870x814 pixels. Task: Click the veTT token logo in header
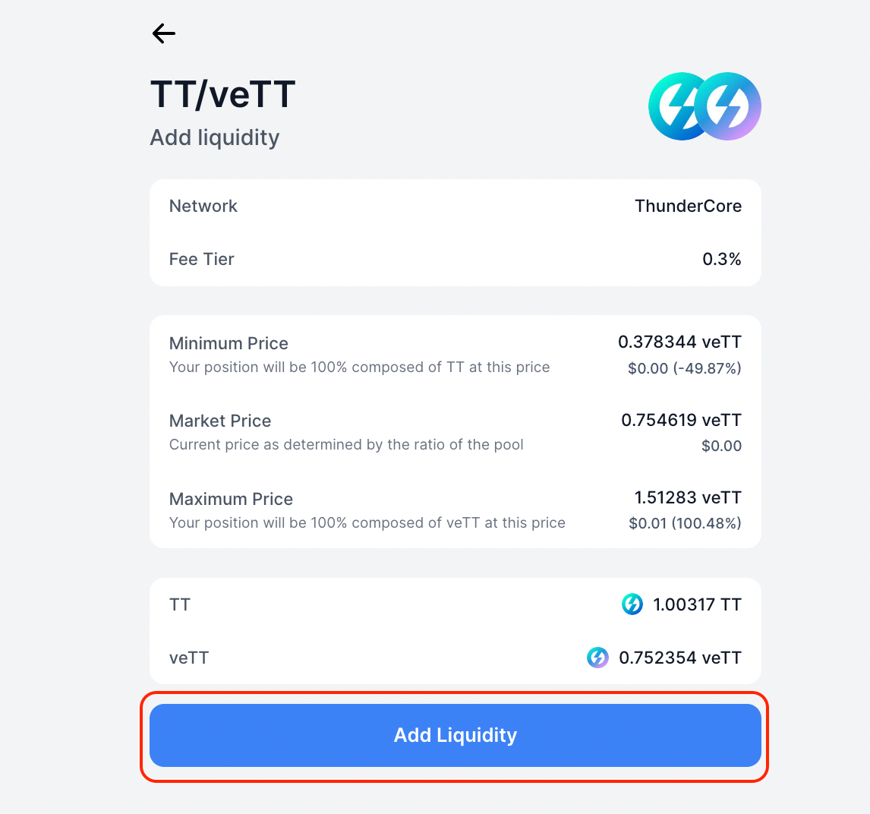(727, 106)
